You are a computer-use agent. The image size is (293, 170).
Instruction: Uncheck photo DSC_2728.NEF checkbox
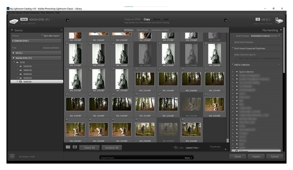[x=66, y=94]
